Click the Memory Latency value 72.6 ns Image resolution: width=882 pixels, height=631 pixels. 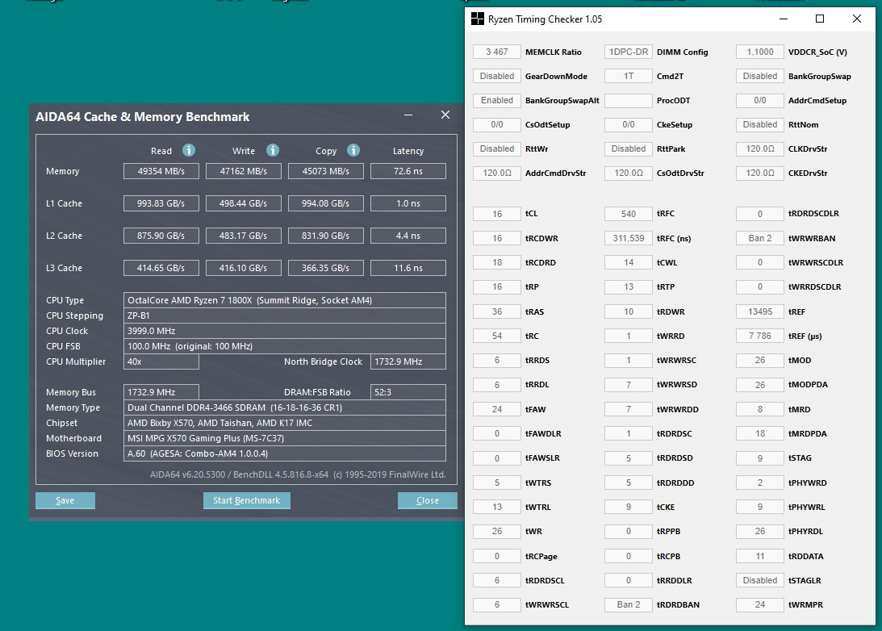pos(408,171)
